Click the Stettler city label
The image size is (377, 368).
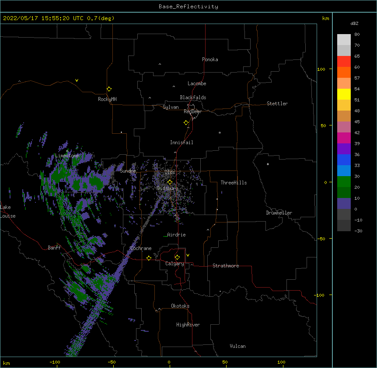coord(277,104)
